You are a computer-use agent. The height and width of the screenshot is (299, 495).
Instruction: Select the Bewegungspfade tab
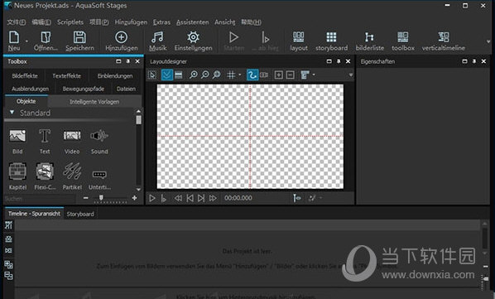click(x=84, y=89)
